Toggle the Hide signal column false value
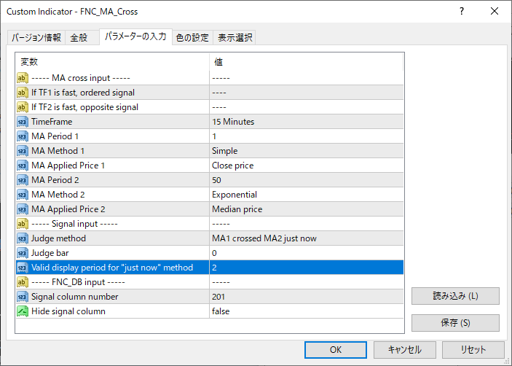This screenshot has height=366, width=512. [307, 311]
